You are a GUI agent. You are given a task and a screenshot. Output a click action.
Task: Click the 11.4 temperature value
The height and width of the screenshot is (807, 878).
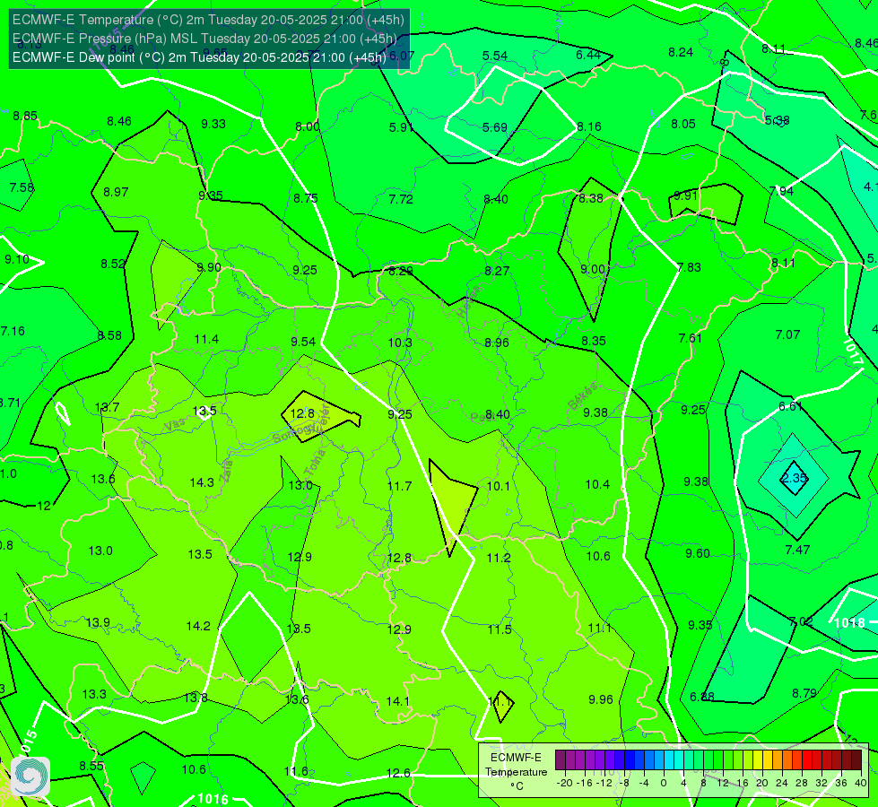pos(206,339)
